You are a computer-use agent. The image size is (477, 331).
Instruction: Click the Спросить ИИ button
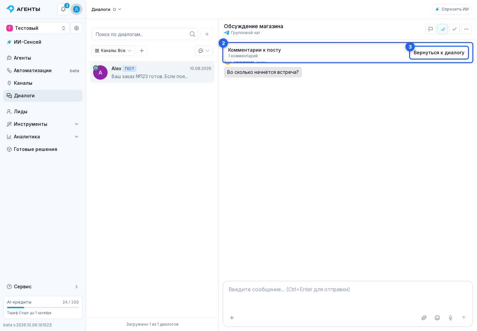click(452, 9)
